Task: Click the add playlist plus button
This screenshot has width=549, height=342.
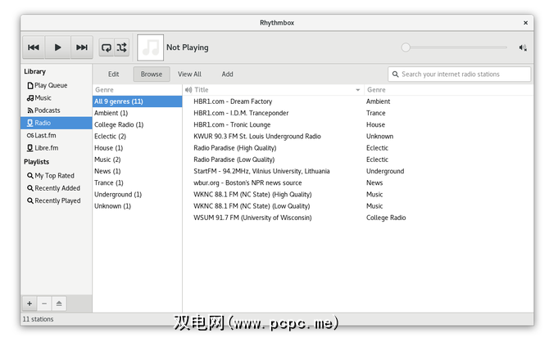Action: [29, 304]
